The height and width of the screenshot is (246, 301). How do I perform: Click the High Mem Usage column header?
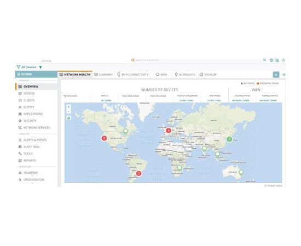click(x=130, y=96)
